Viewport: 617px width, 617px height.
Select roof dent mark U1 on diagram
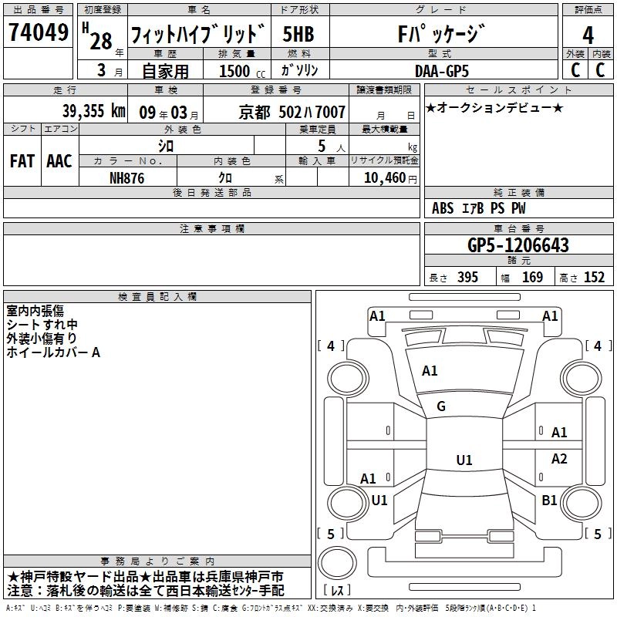464,460
